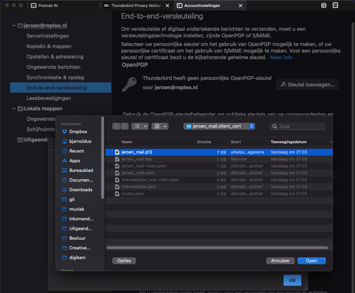355x293 pixels.
Task: Click the file dialog forward arrow
Action: coord(124,126)
